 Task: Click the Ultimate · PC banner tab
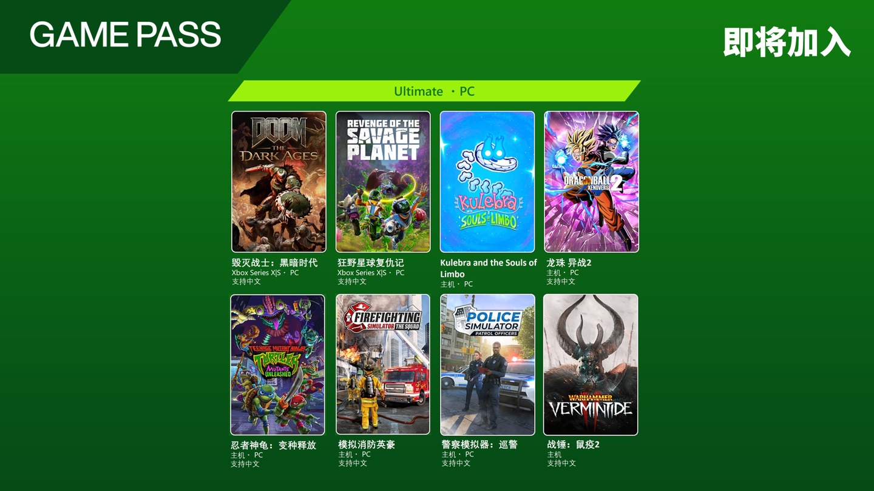(x=435, y=91)
